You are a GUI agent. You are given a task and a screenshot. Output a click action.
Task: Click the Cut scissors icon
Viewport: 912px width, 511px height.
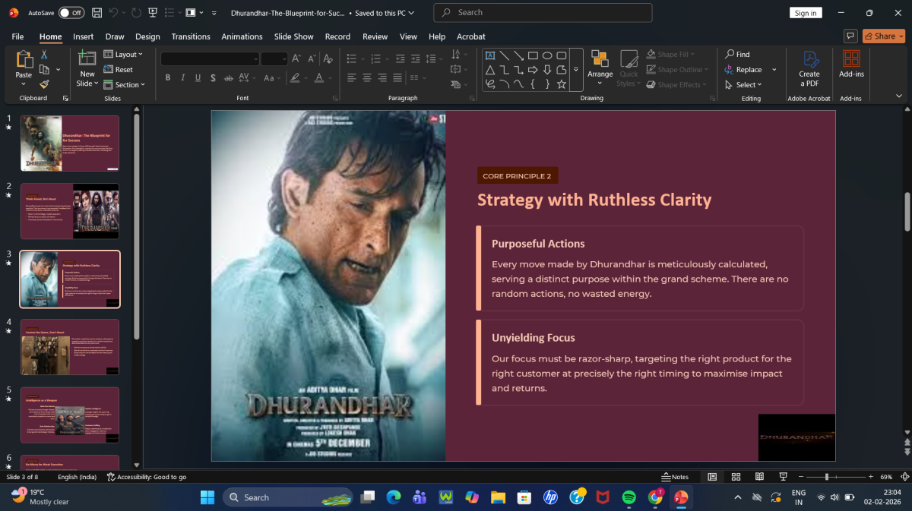44,55
